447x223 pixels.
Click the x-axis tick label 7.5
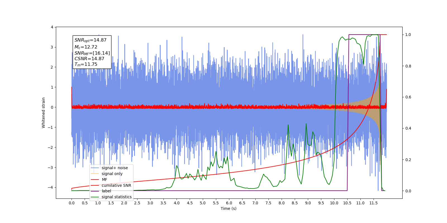(x=268, y=203)
